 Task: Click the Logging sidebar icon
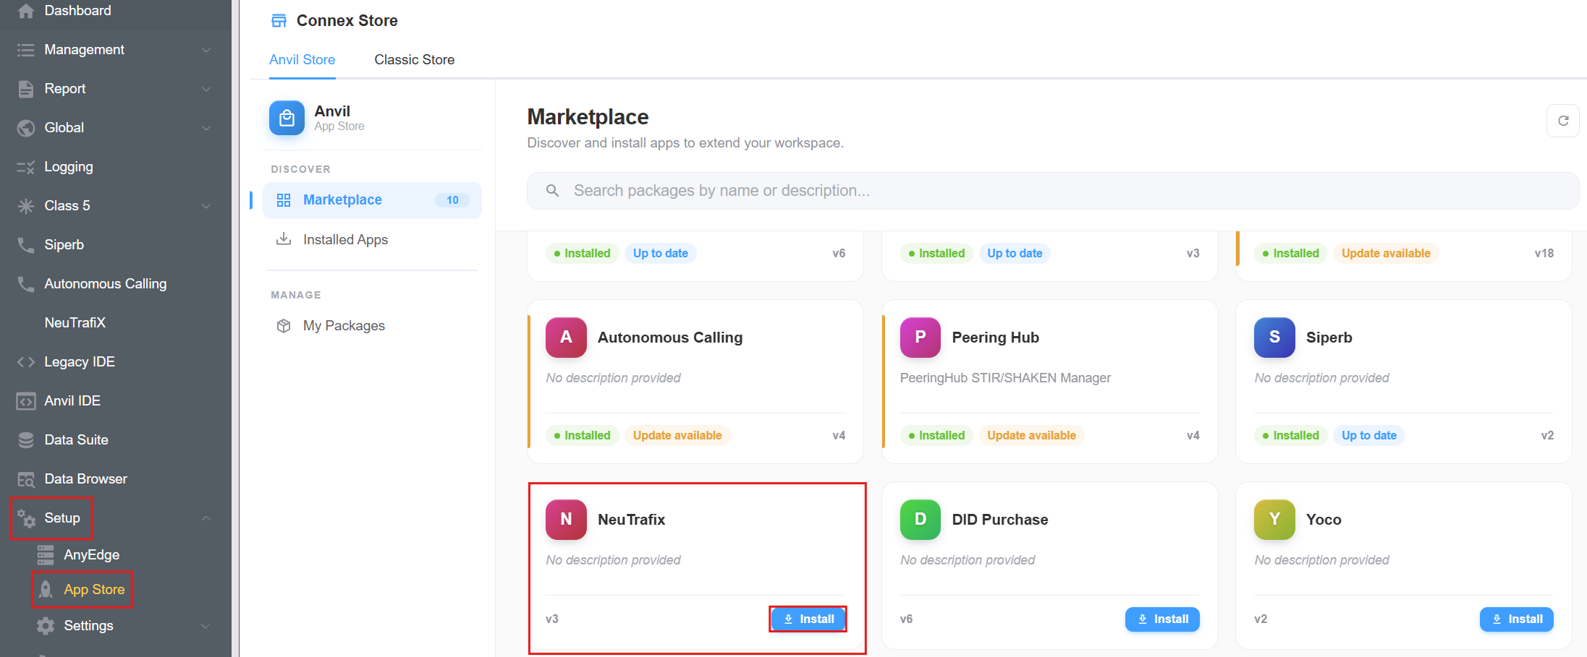tap(25, 167)
